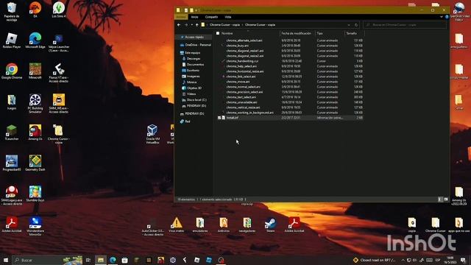Select the file chroma_unavailable.ani
471x265 pixels.
[241, 102]
